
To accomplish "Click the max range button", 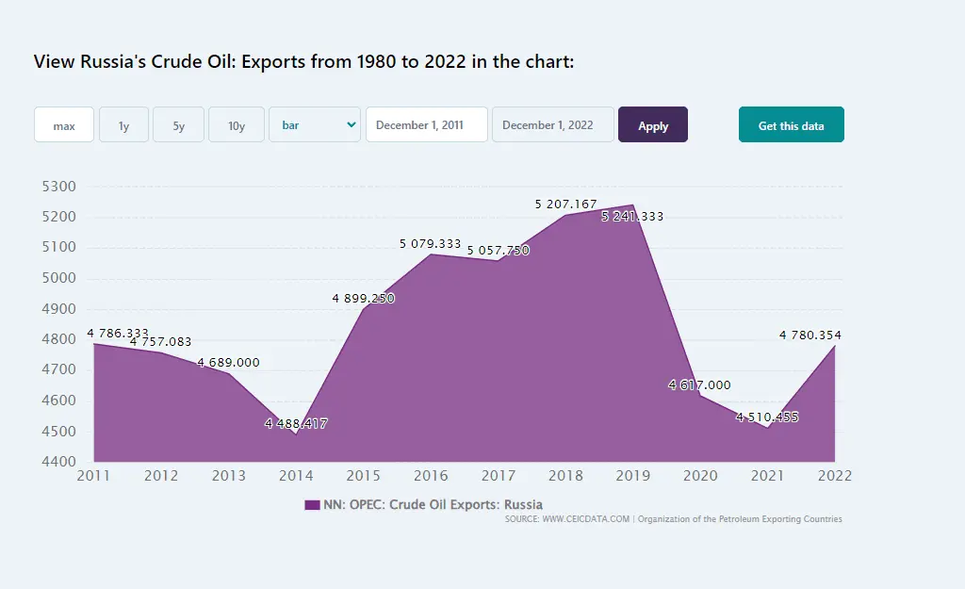I will [x=64, y=125].
